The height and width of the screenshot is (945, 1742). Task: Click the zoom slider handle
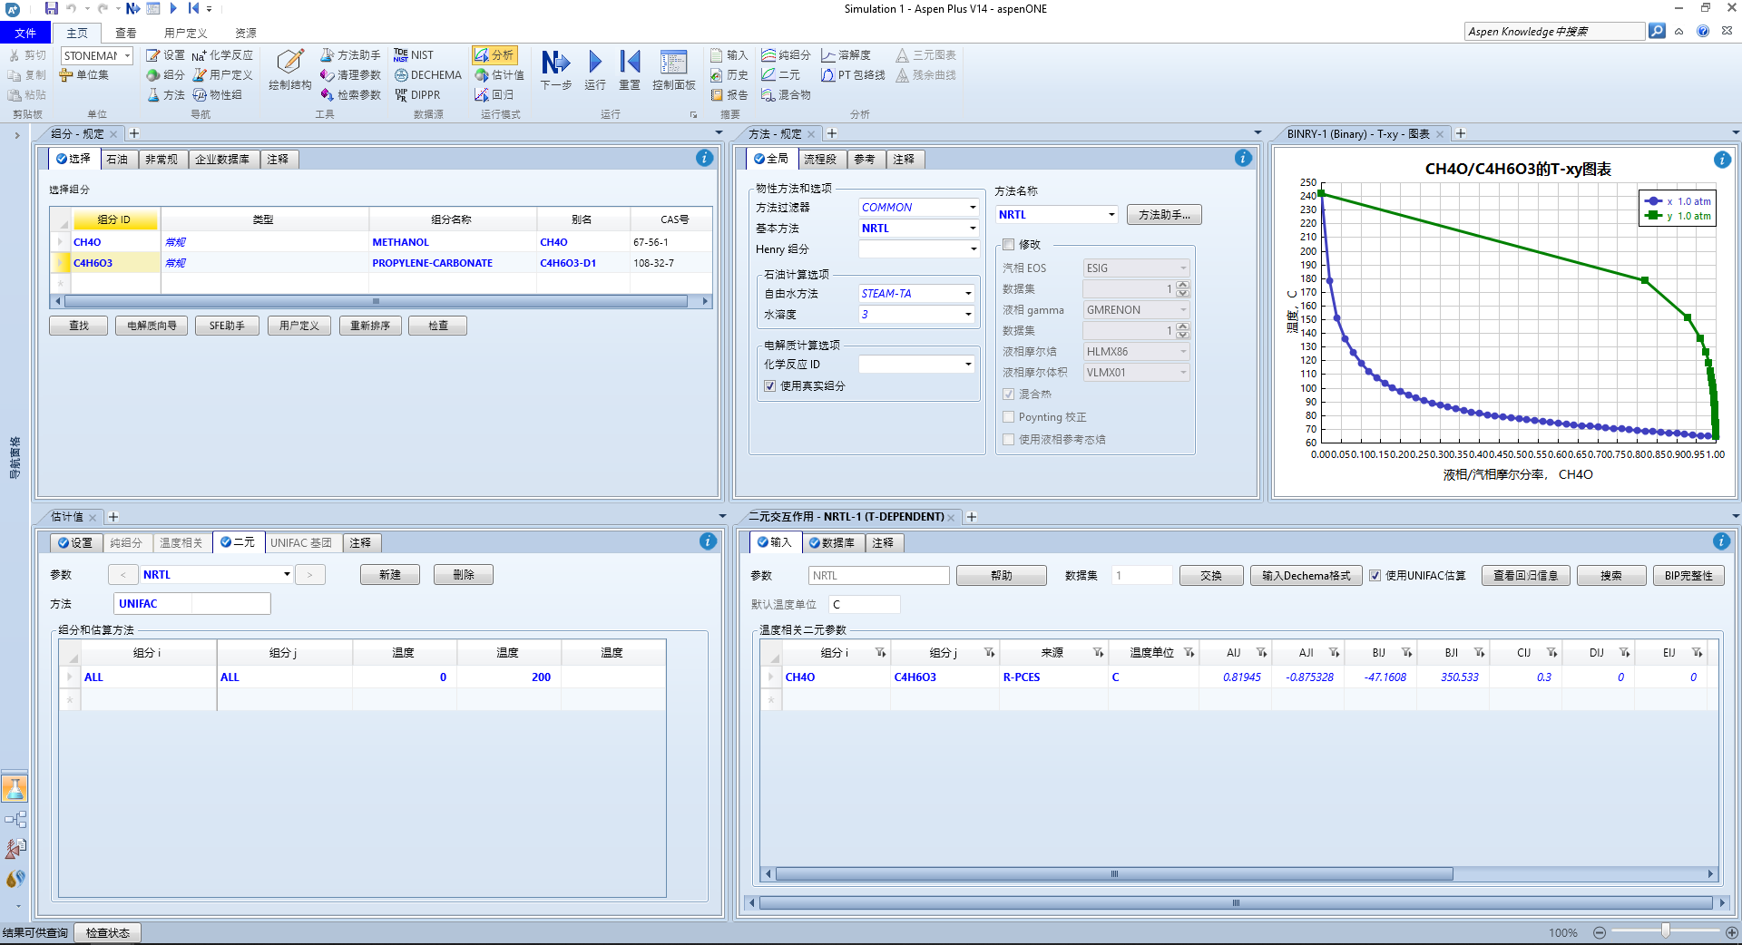[x=1665, y=931]
